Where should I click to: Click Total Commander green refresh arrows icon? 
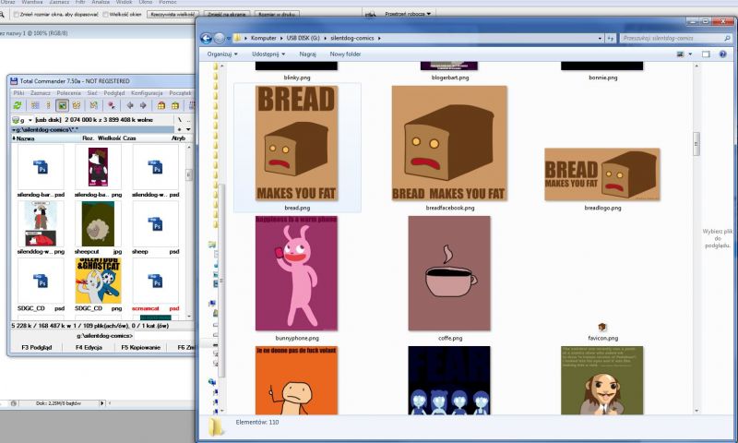[x=18, y=105]
